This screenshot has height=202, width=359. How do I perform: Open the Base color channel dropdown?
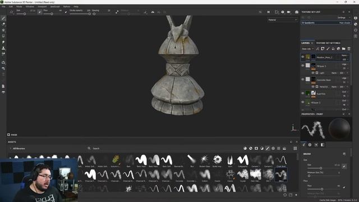click(307, 49)
